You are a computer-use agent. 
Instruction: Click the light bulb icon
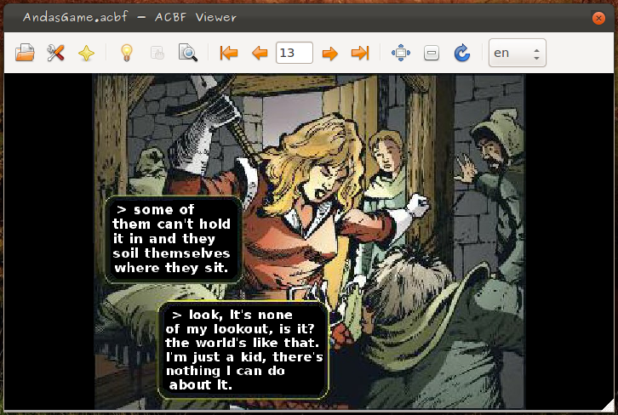point(127,53)
